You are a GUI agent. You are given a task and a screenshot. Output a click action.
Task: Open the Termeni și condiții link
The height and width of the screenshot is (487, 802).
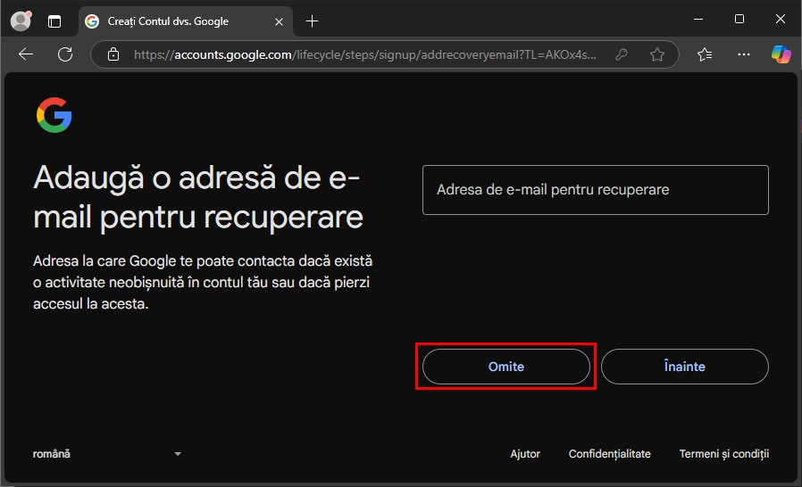[x=723, y=454]
